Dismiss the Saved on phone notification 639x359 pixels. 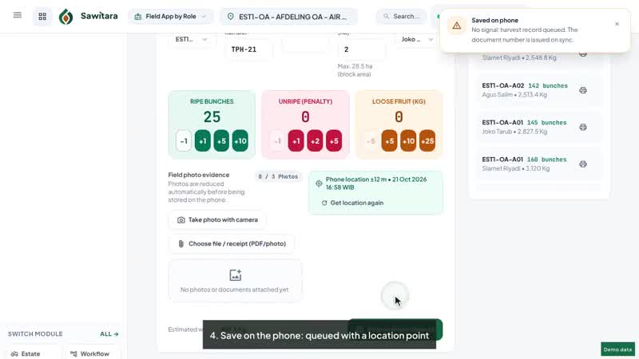click(617, 24)
